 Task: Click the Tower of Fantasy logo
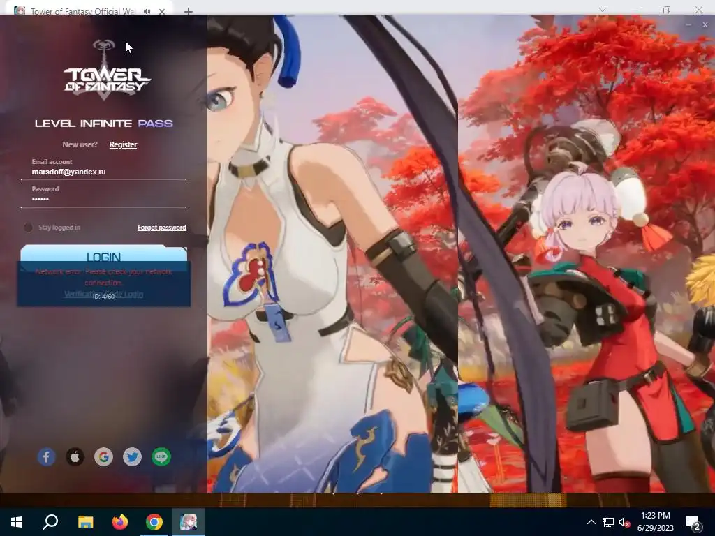[x=106, y=70]
